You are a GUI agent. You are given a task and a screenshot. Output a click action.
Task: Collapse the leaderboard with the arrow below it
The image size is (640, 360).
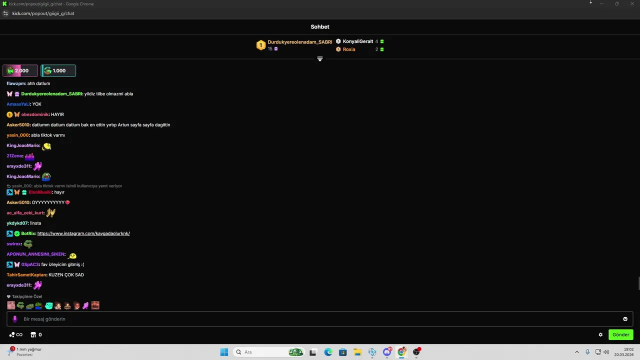(320, 59)
